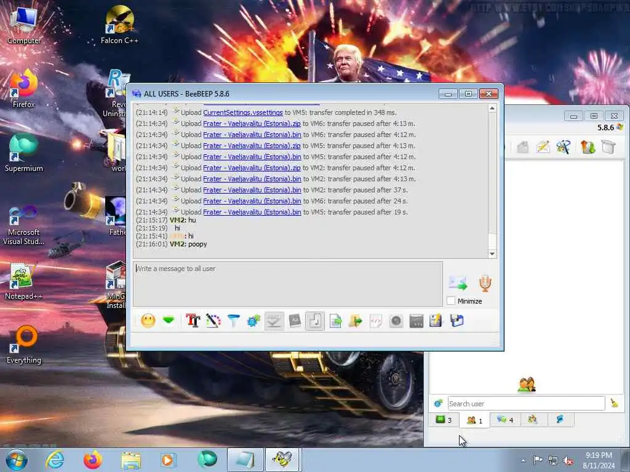
Task: Click the chat log scrollbar up arrow
Action: coord(492,108)
